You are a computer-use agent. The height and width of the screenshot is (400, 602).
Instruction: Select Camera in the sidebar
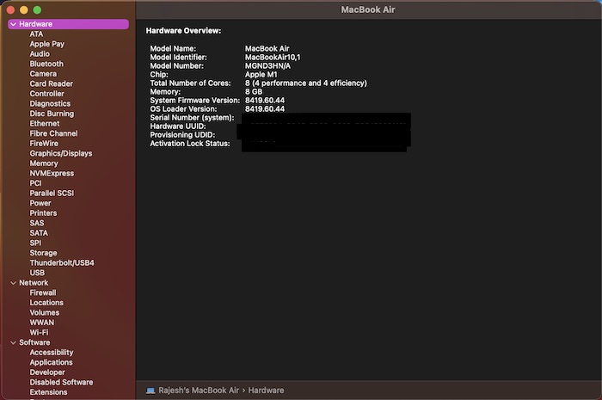43,74
